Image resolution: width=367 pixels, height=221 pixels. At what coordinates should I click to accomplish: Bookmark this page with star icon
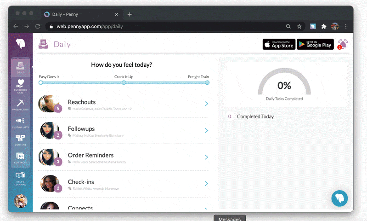(299, 26)
